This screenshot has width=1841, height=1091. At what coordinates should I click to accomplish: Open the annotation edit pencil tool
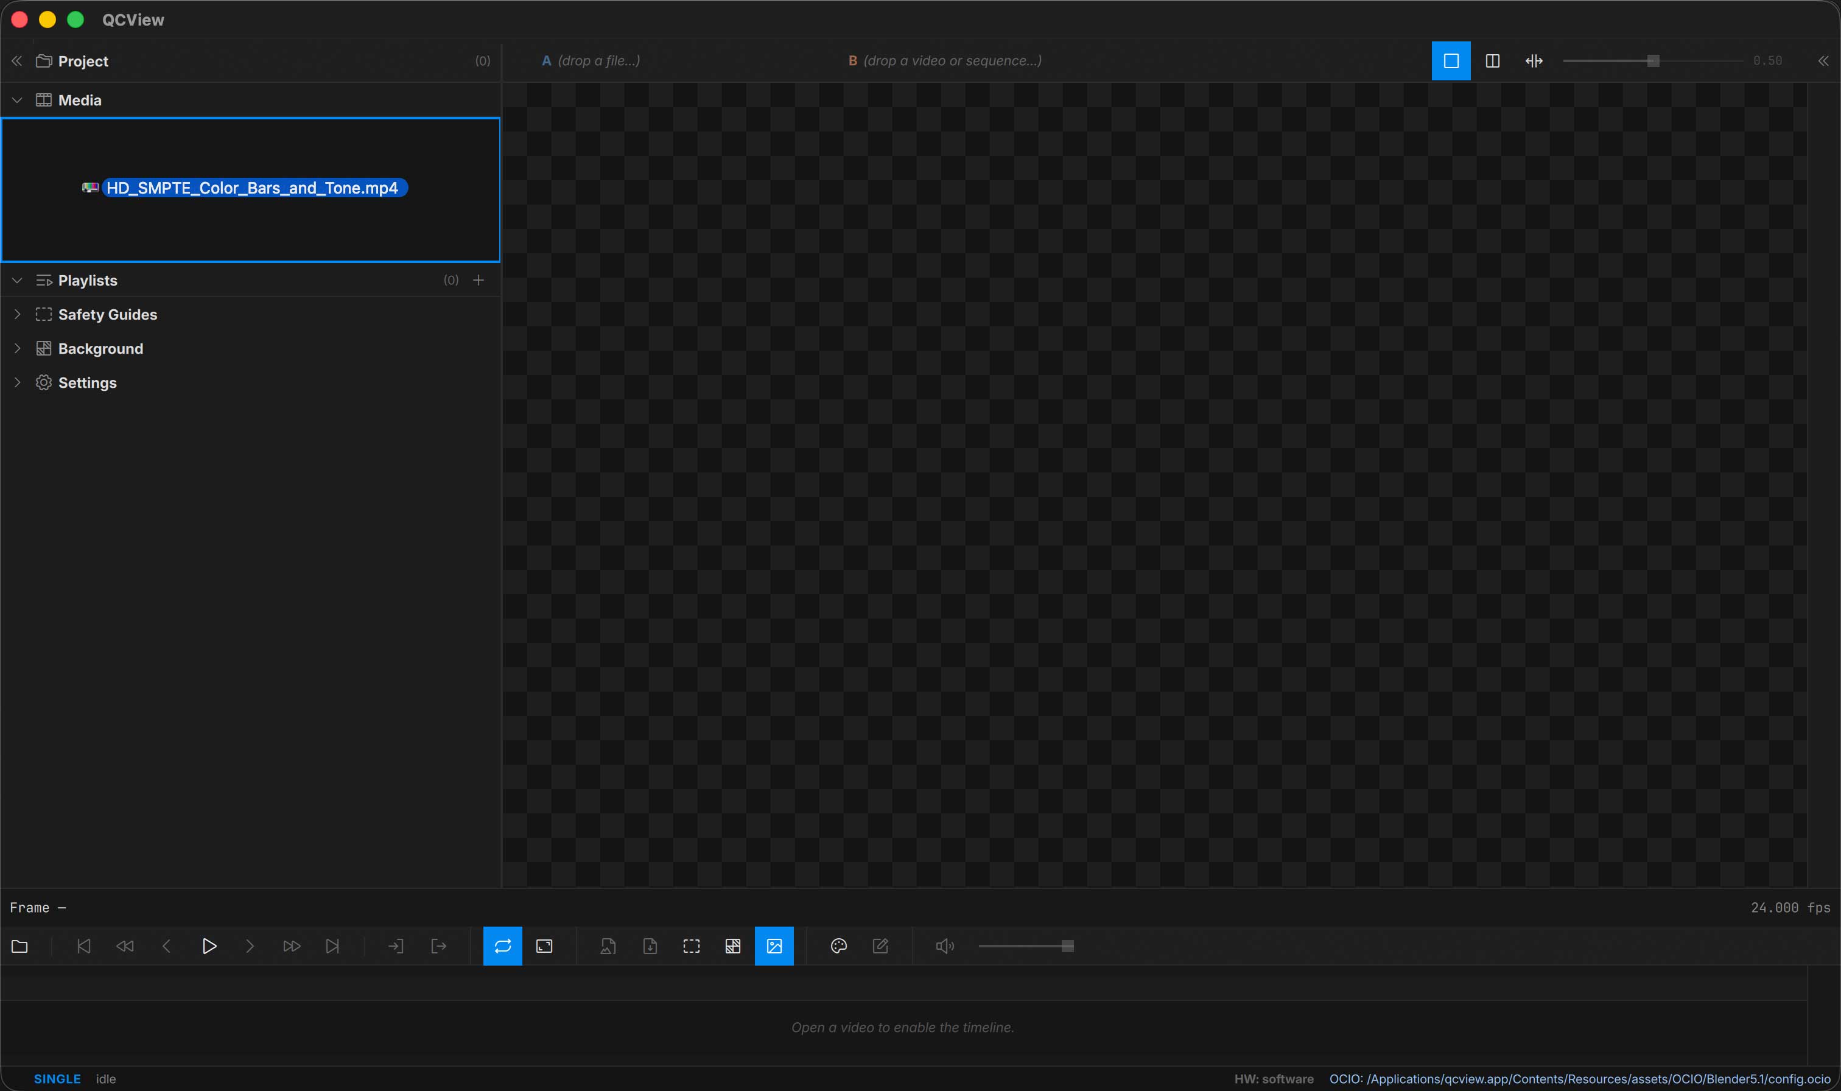click(880, 946)
